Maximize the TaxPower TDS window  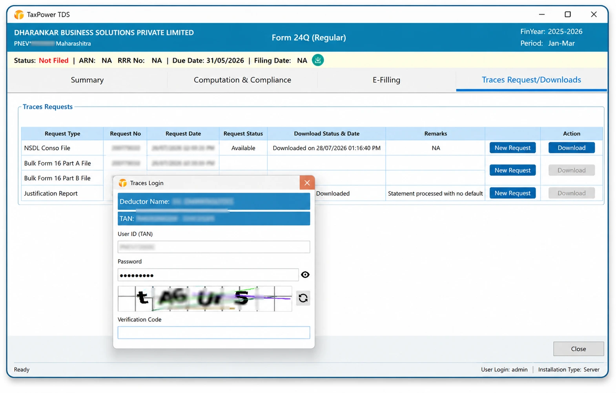[x=567, y=15]
